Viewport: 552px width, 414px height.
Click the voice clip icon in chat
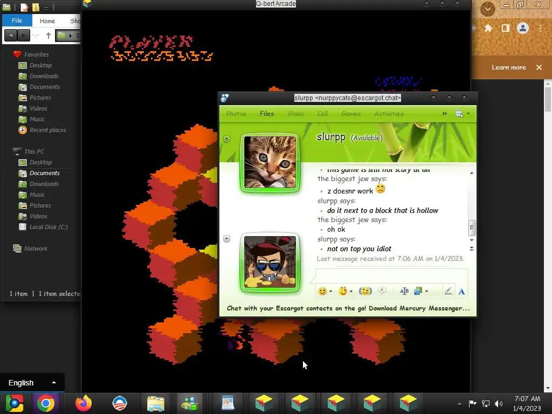click(x=382, y=291)
